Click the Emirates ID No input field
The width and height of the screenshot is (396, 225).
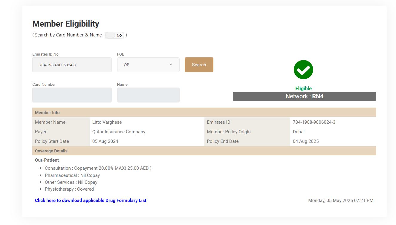point(72,65)
